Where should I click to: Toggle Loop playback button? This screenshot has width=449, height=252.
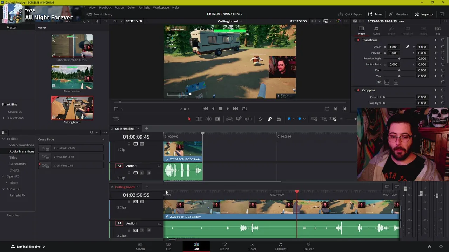coord(244,108)
